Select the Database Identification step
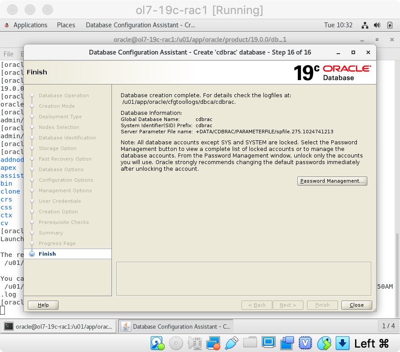 click(x=67, y=138)
